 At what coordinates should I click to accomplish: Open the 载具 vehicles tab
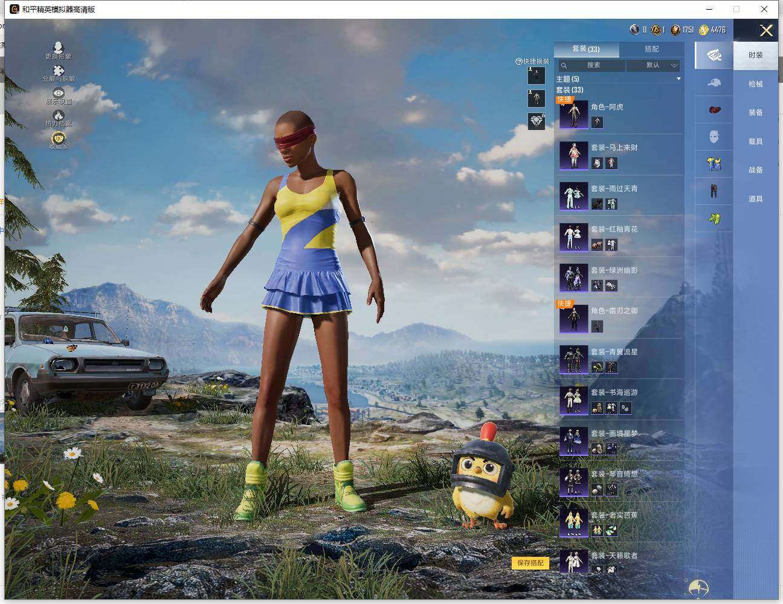point(755,141)
